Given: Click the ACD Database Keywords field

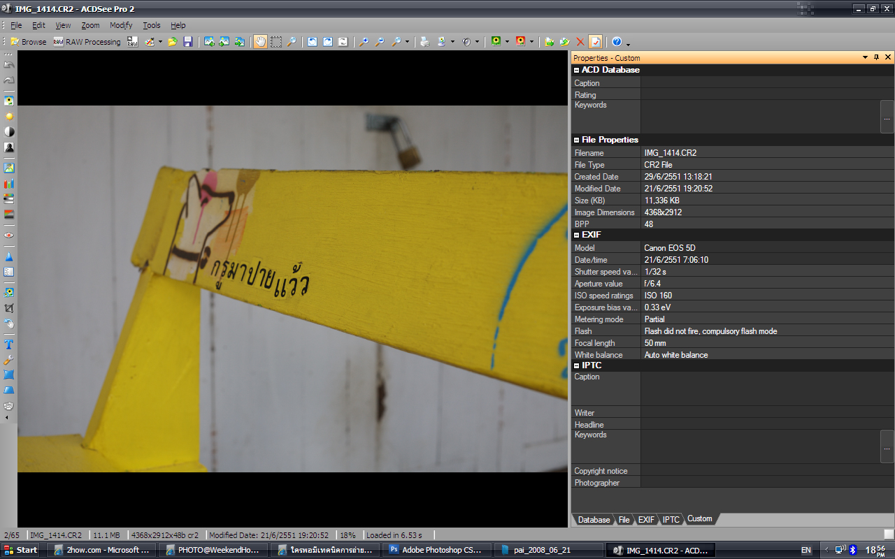Looking at the screenshot, I should (759, 116).
